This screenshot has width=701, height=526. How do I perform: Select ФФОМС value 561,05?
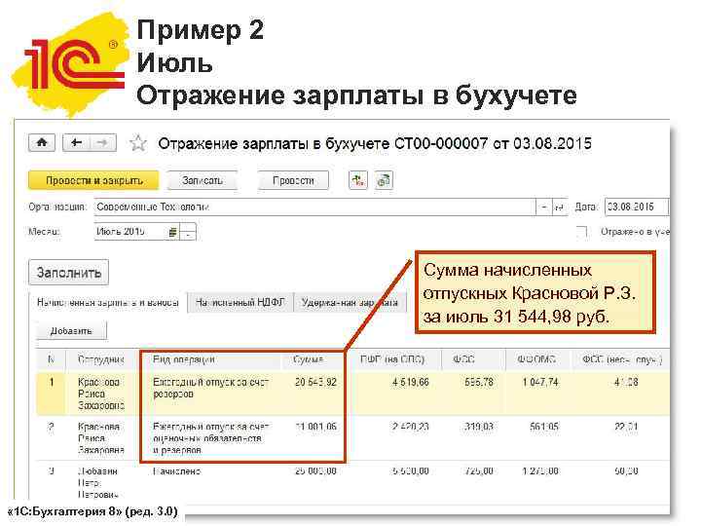pos(544,427)
